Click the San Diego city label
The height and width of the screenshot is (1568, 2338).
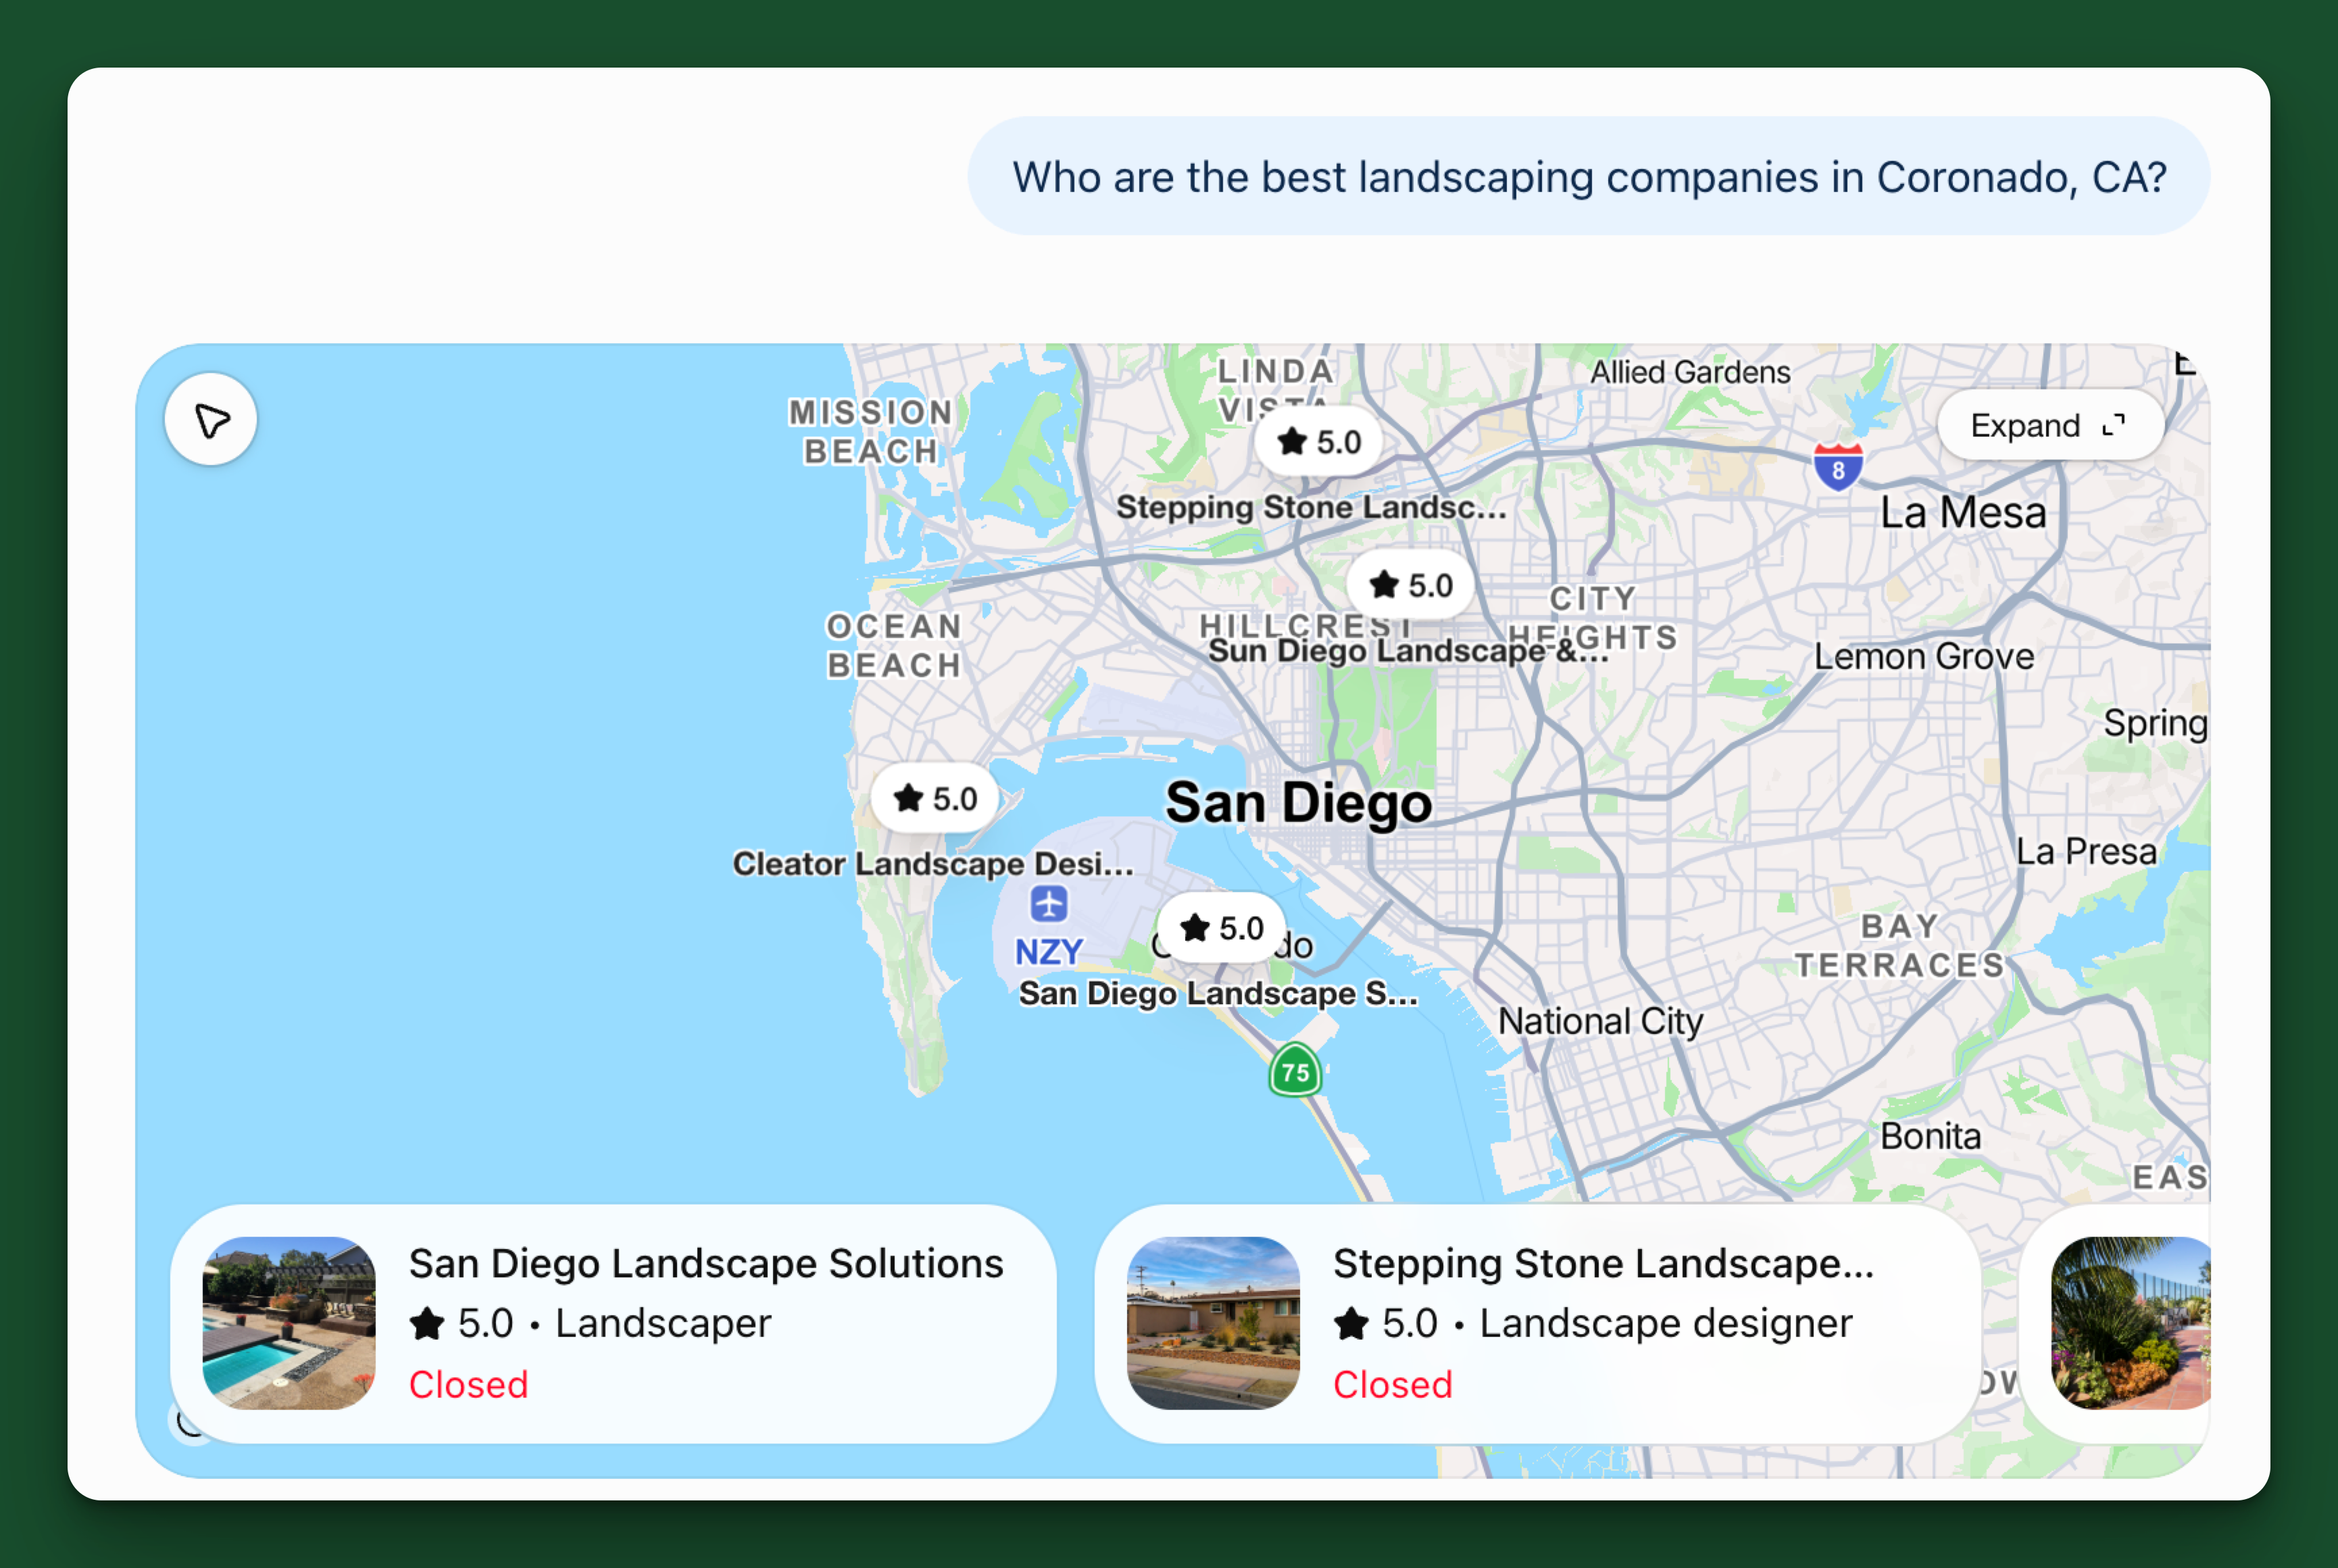[1299, 803]
